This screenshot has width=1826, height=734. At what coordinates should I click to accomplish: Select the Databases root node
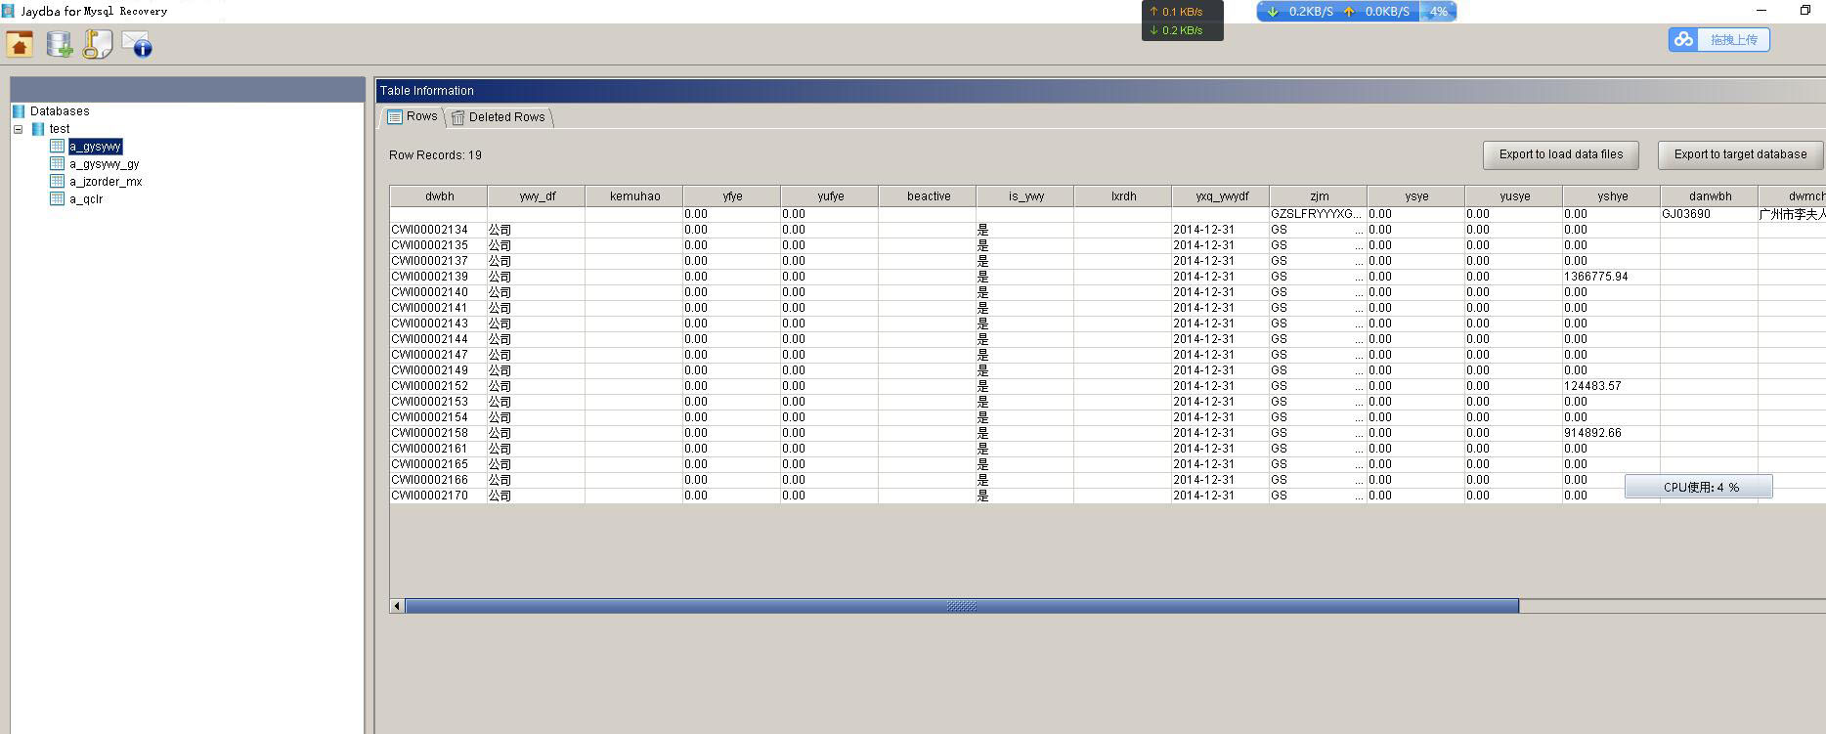tap(60, 111)
